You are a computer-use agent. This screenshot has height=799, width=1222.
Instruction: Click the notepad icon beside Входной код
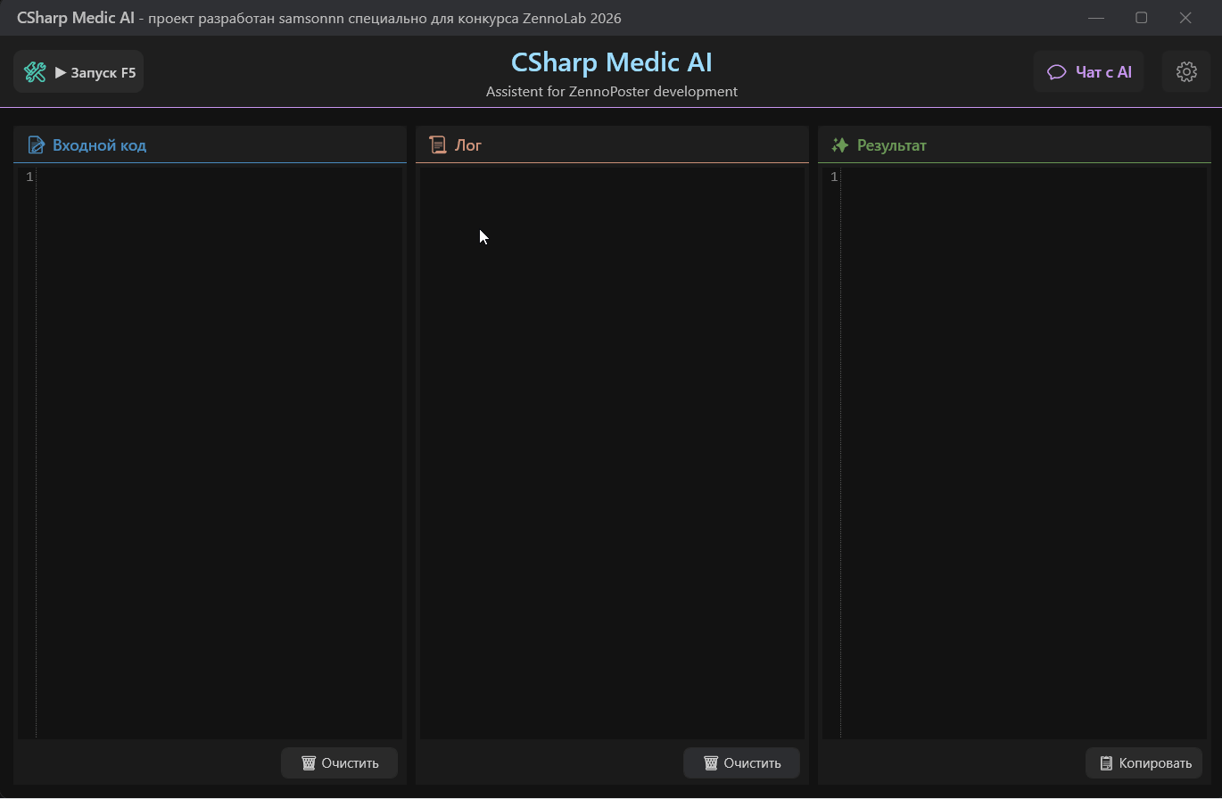click(37, 145)
